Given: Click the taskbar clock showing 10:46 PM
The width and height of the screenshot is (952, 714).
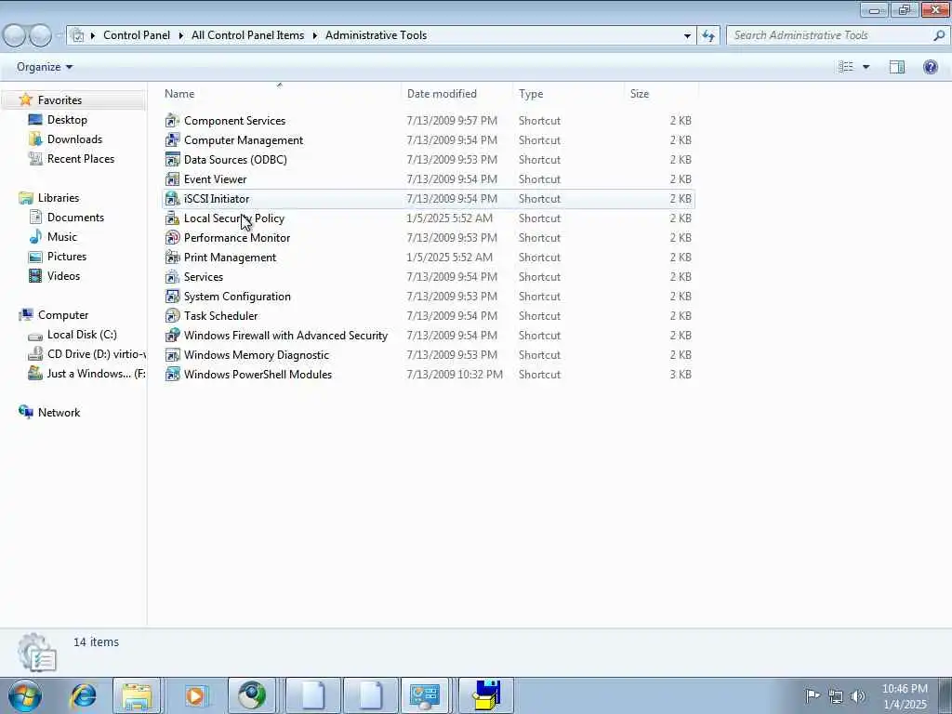Looking at the screenshot, I should [905, 696].
